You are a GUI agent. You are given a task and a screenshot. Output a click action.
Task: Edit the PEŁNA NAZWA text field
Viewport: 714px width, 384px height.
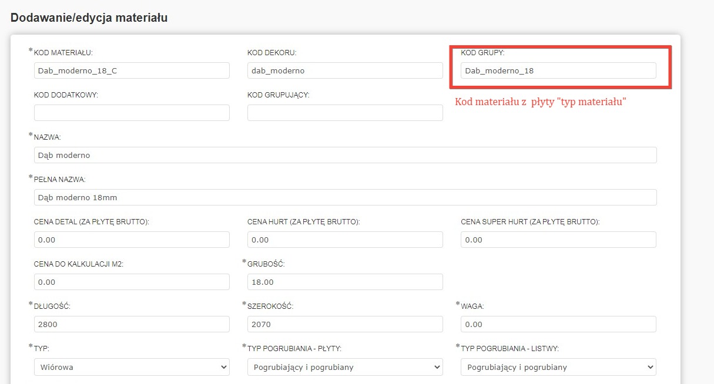(346, 197)
